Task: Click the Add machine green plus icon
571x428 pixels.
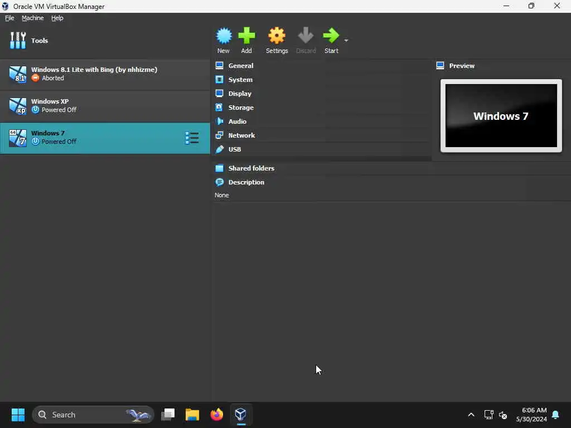Action: pos(246,36)
